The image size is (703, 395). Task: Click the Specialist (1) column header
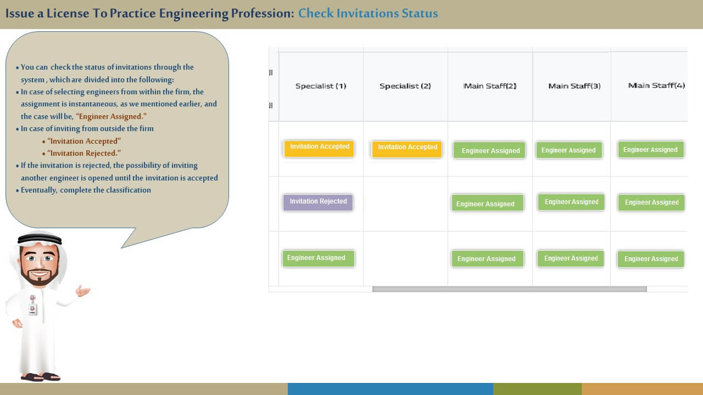click(x=321, y=86)
